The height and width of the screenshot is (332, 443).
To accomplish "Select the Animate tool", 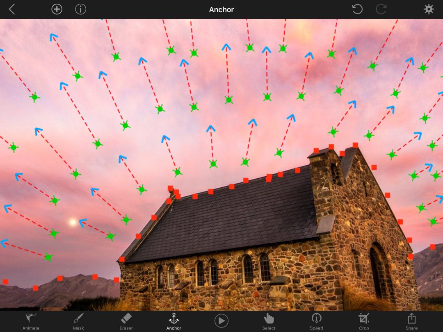I will pyautogui.click(x=31, y=321).
